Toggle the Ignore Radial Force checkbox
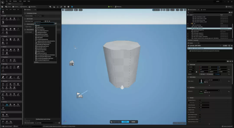The image size is (234, 128). coord(200,117)
